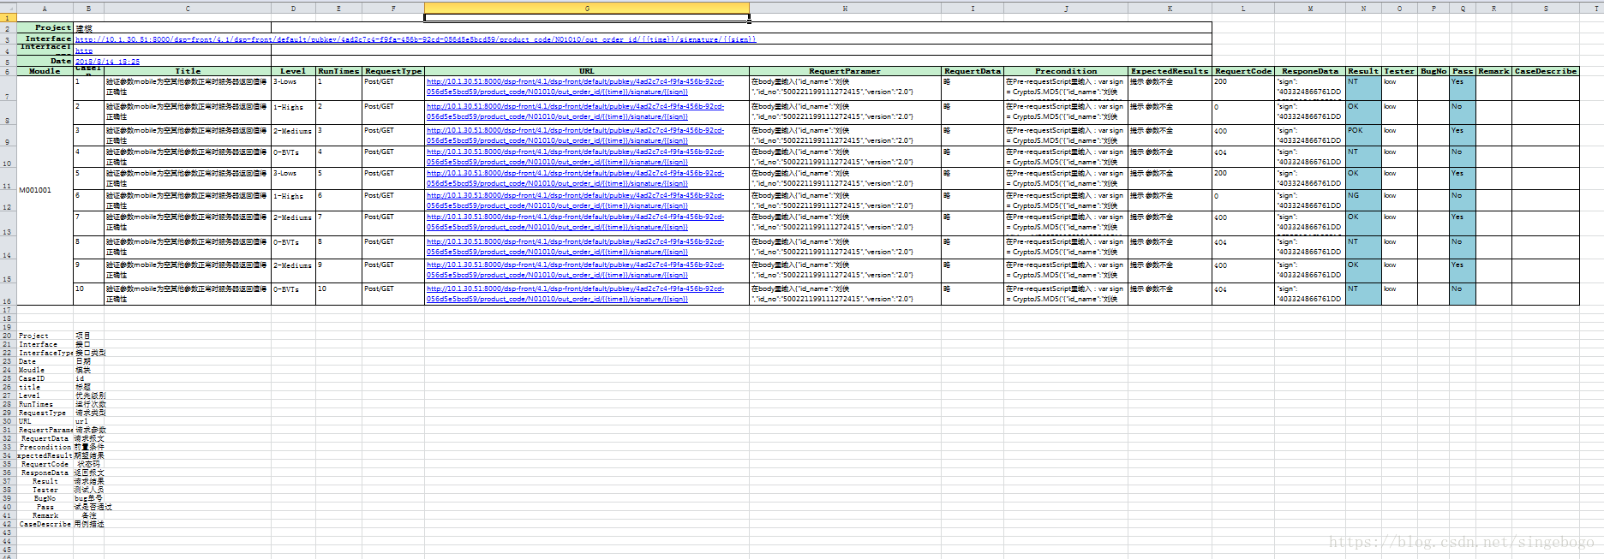Select column A header
The width and height of the screenshot is (1604, 559).
click(45, 8)
